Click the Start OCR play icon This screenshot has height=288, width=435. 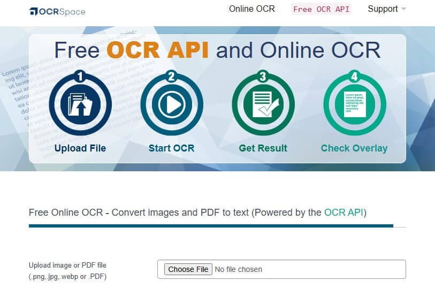pyautogui.click(x=172, y=103)
